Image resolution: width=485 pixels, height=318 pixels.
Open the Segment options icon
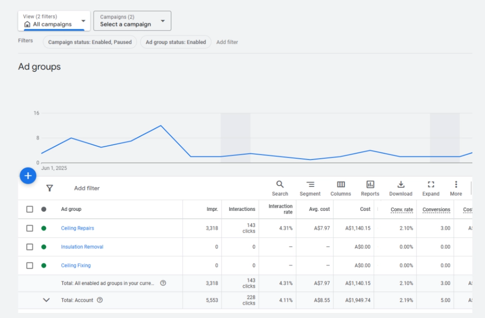click(x=310, y=185)
